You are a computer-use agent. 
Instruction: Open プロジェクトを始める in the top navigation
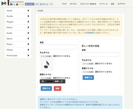[88, 4]
